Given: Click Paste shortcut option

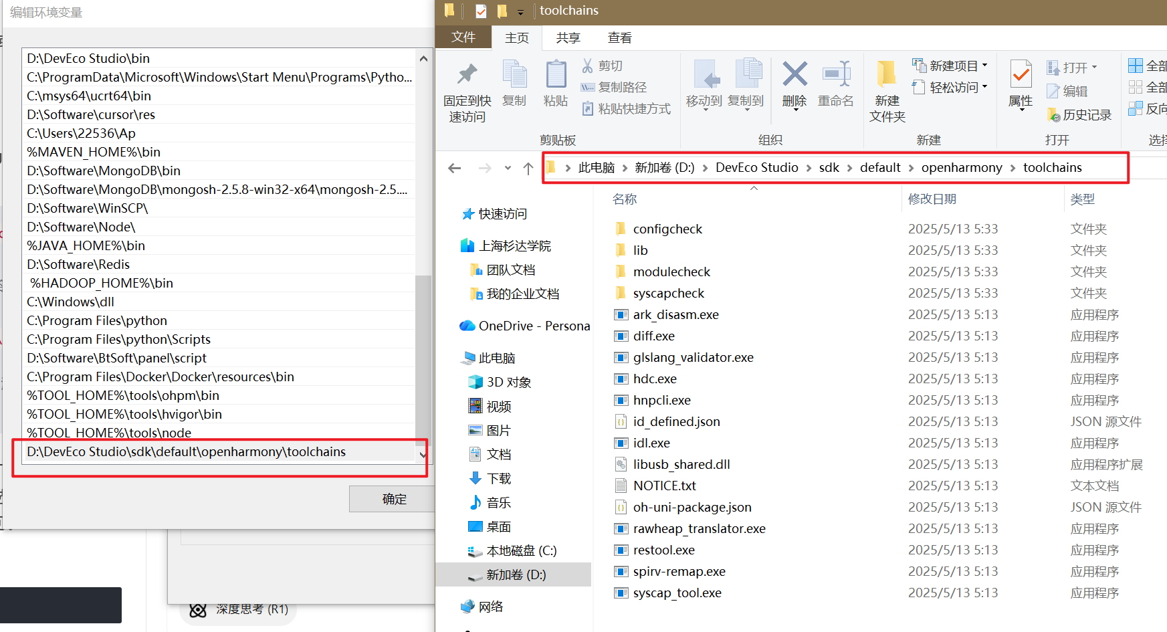Looking at the screenshot, I should (x=626, y=108).
